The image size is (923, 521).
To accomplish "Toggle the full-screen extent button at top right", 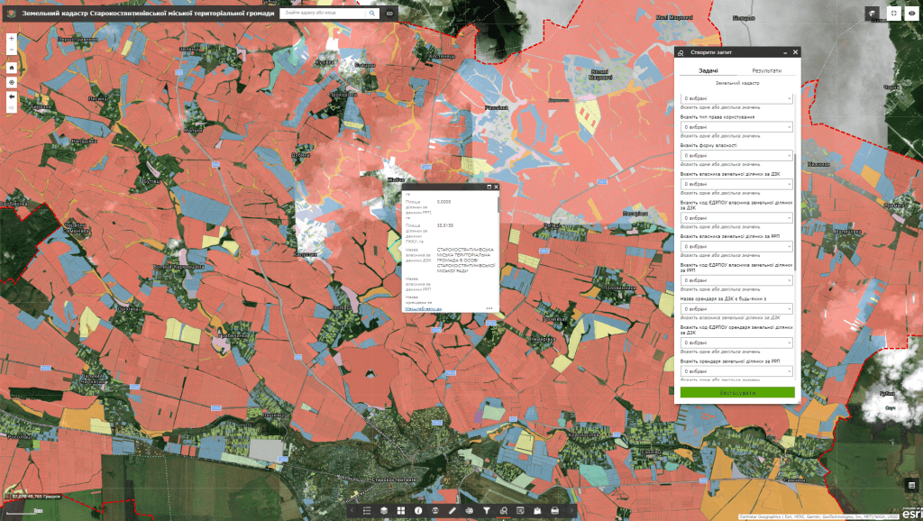I will 893,13.
